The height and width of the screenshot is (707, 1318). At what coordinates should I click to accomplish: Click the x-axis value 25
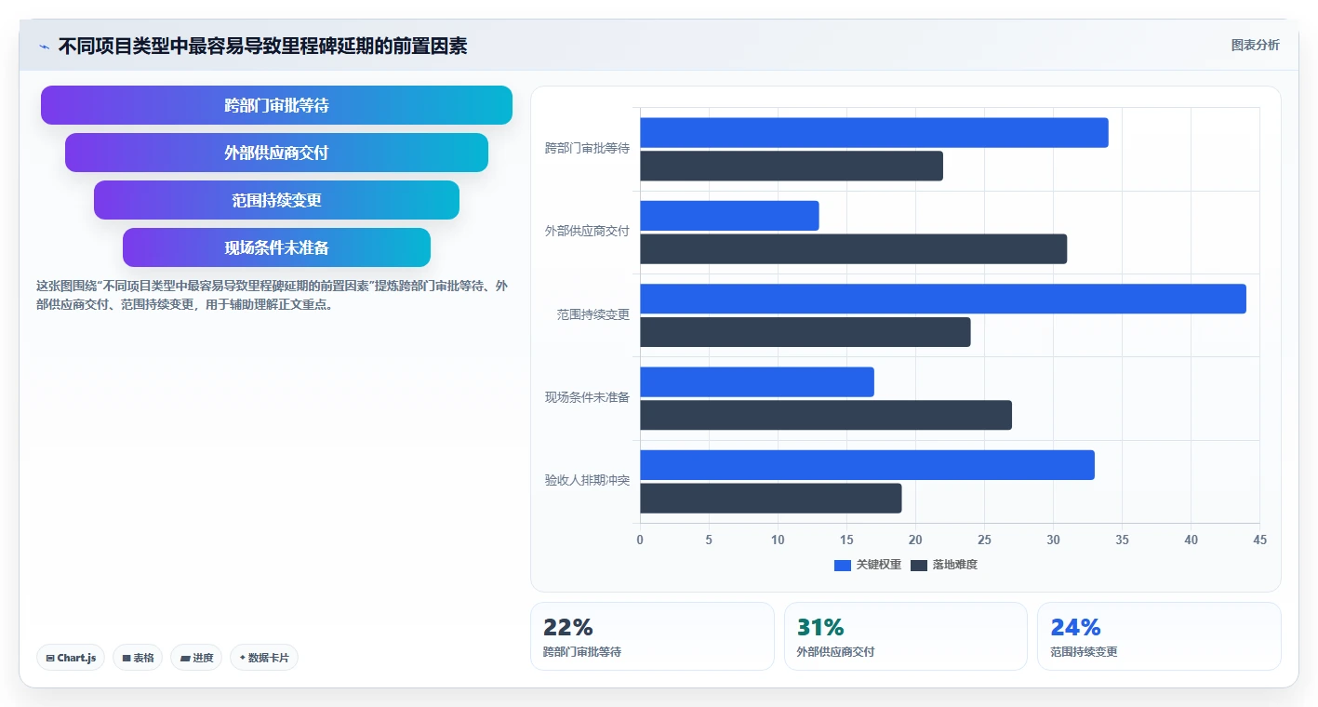pos(984,540)
